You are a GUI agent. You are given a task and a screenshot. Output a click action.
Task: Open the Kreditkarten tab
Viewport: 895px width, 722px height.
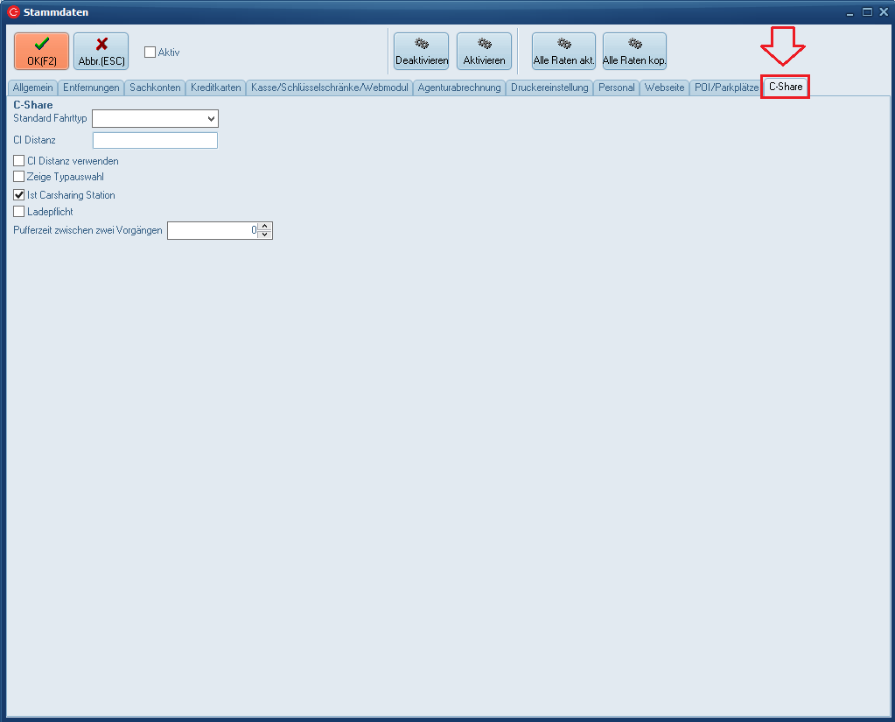point(215,88)
